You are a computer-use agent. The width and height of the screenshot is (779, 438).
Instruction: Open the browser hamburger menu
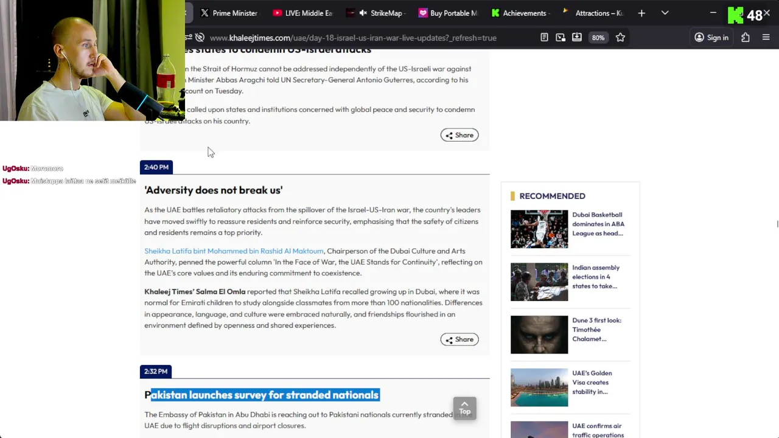click(x=766, y=38)
